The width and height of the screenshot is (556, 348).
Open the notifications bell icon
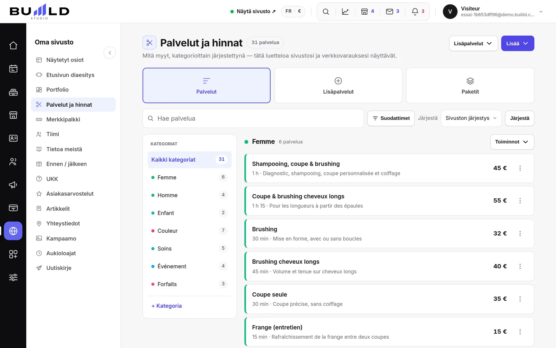(418, 12)
